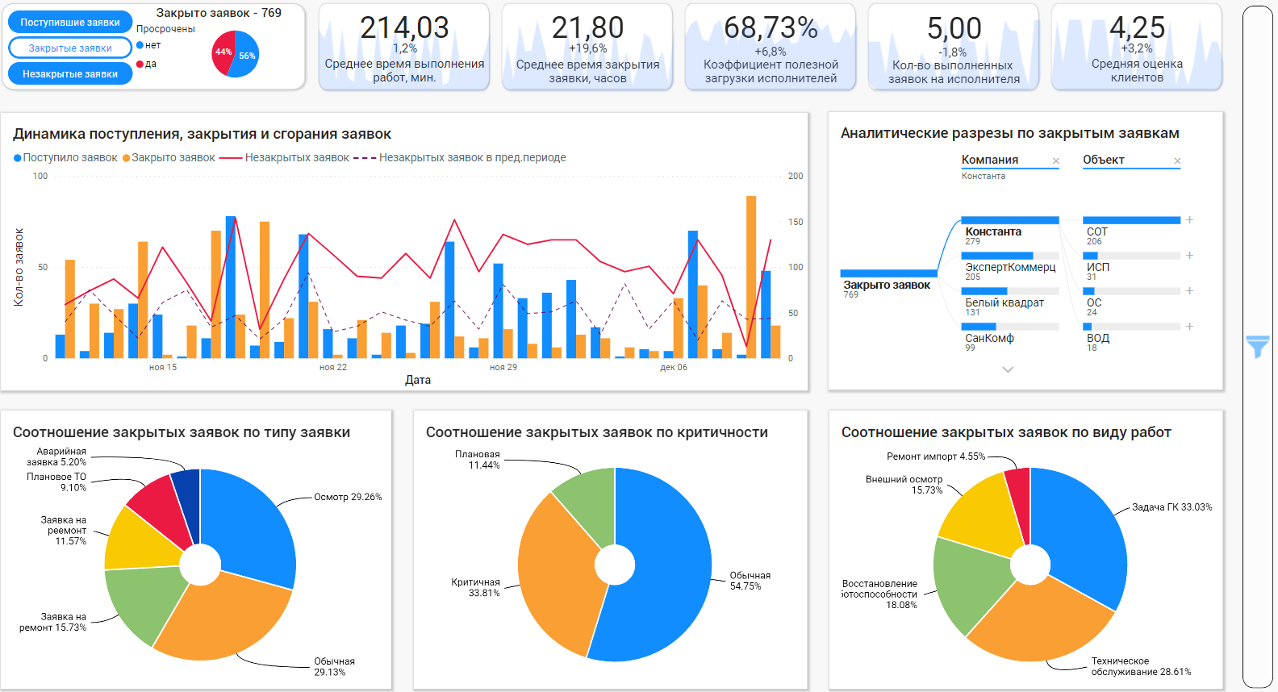Switch to Незакрытые заявки view

pyautogui.click(x=70, y=74)
